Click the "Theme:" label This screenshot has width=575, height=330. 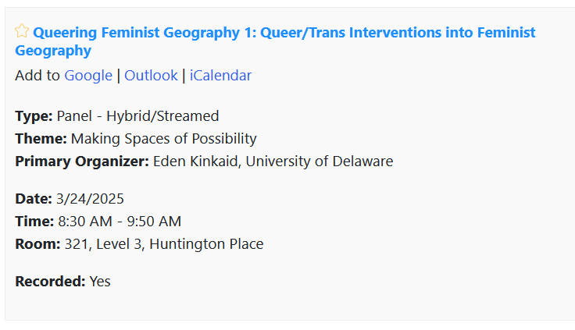(x=41, y=139)
